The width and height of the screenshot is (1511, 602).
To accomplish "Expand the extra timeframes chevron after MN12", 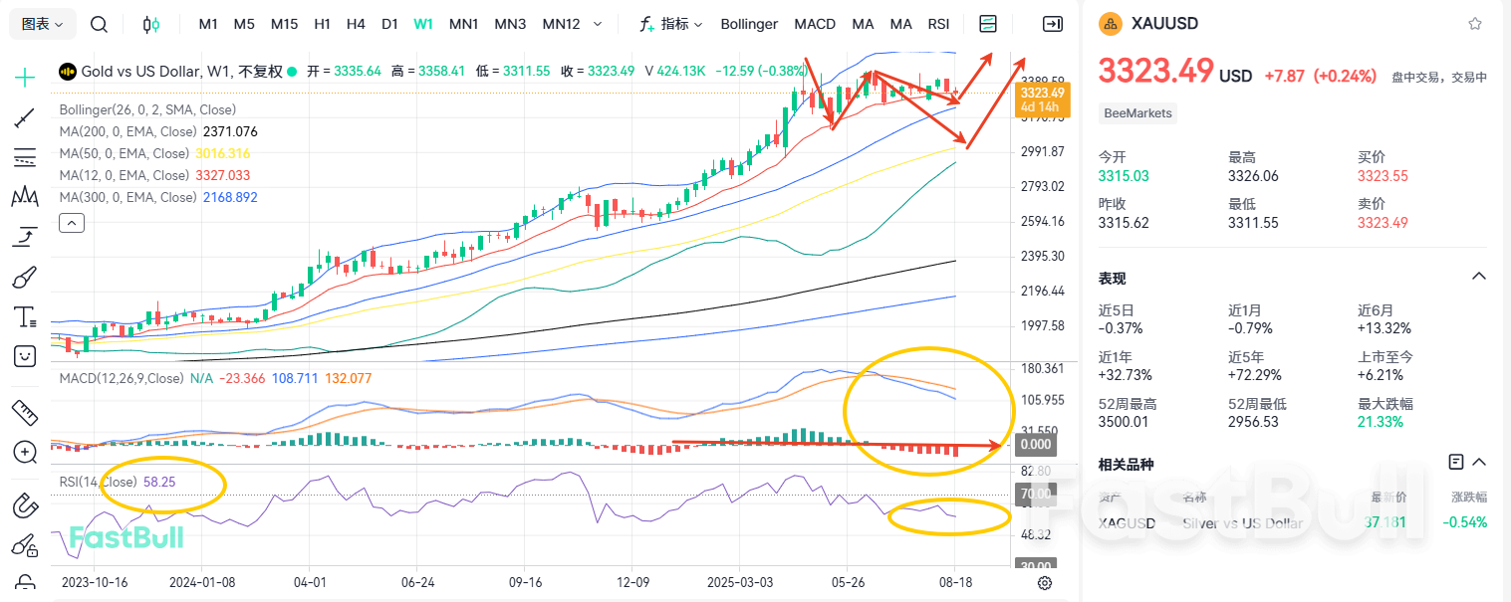I will coord(599,23).
